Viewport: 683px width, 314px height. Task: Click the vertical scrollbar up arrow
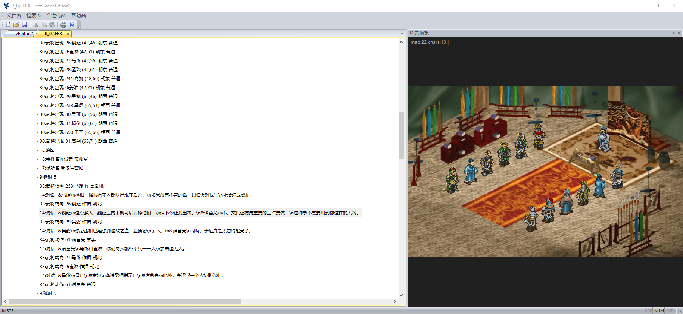click(401, 42)
